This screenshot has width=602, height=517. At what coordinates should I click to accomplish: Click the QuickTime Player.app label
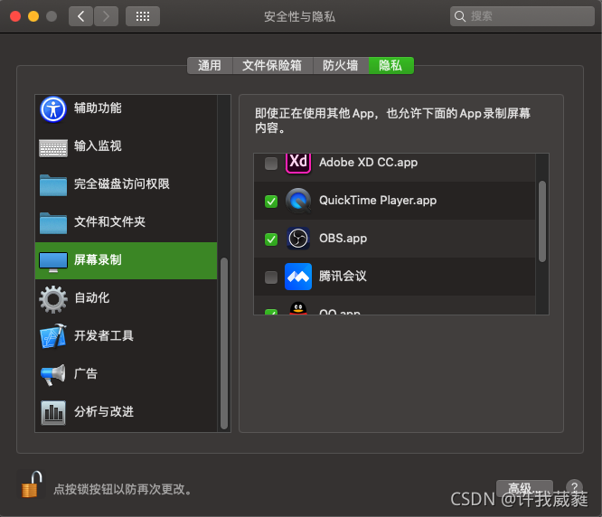[378, 201]
